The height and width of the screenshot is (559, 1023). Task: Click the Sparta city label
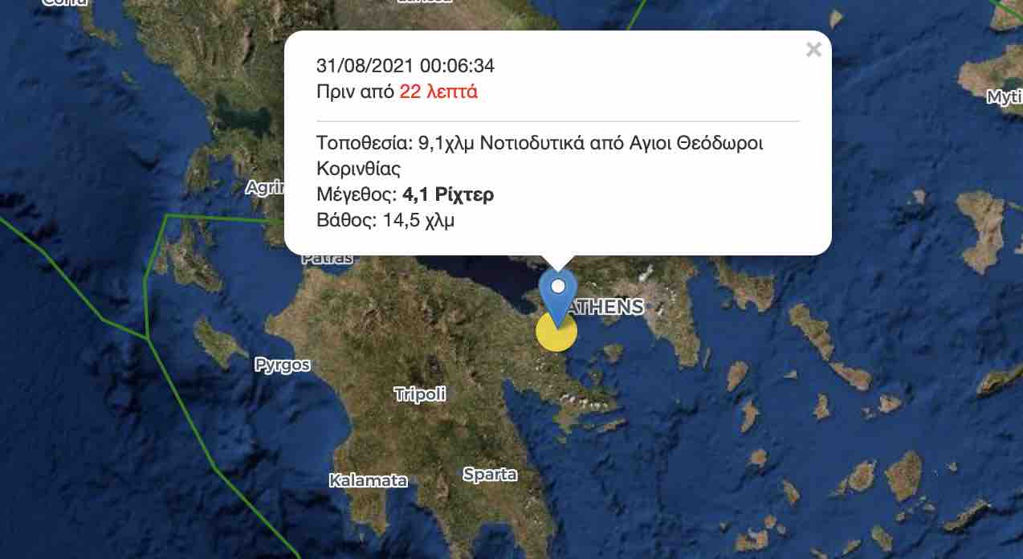(x=490, y=474)
